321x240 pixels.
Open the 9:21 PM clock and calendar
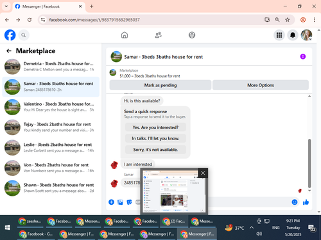[293, 228]
